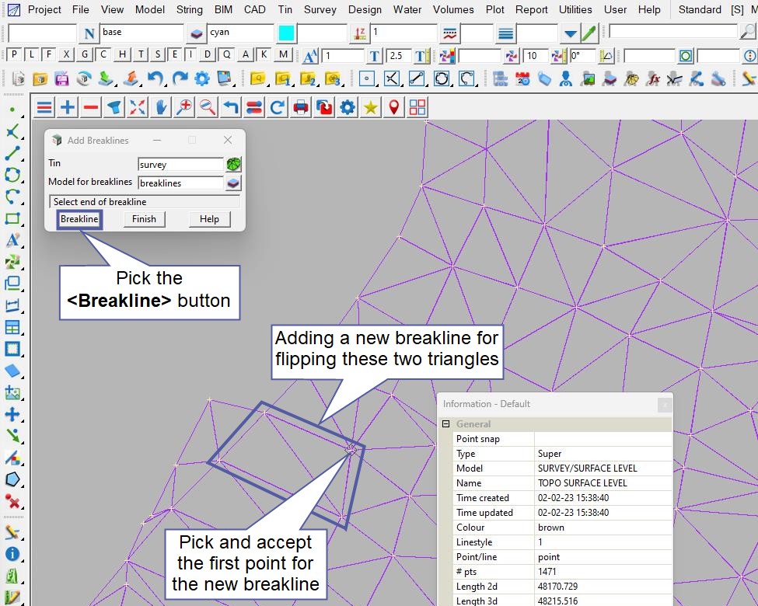Collapse the General section in Information panel
The height and width of the screenshot is (606, 758).
click(x=446, y=424)
